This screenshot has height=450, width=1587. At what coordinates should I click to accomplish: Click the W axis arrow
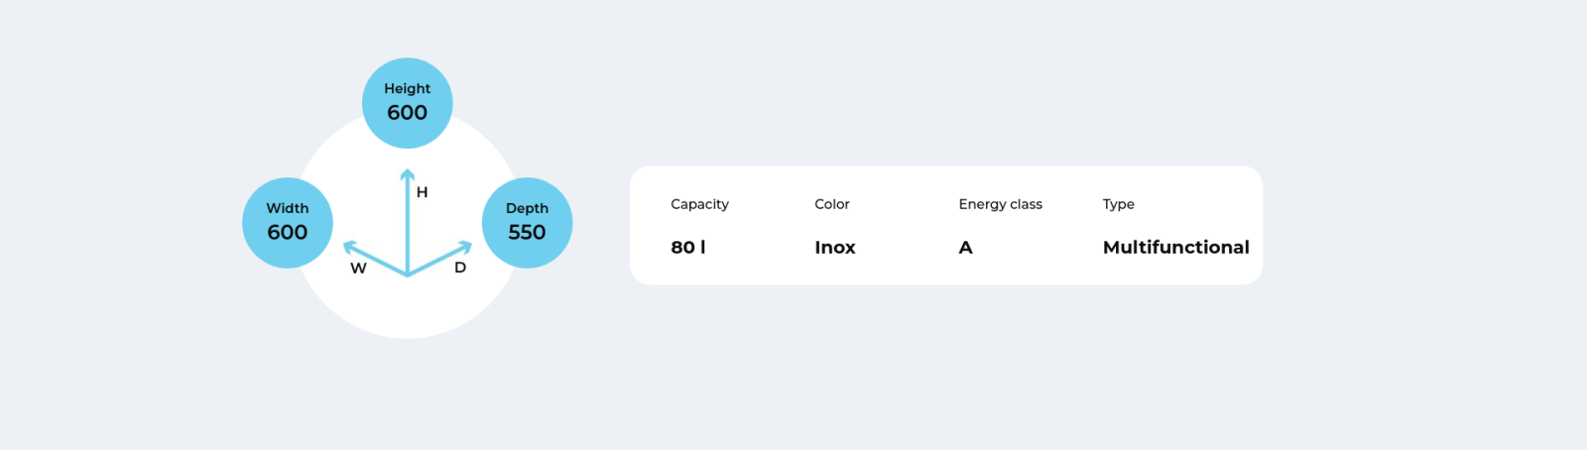pos(374,258)
